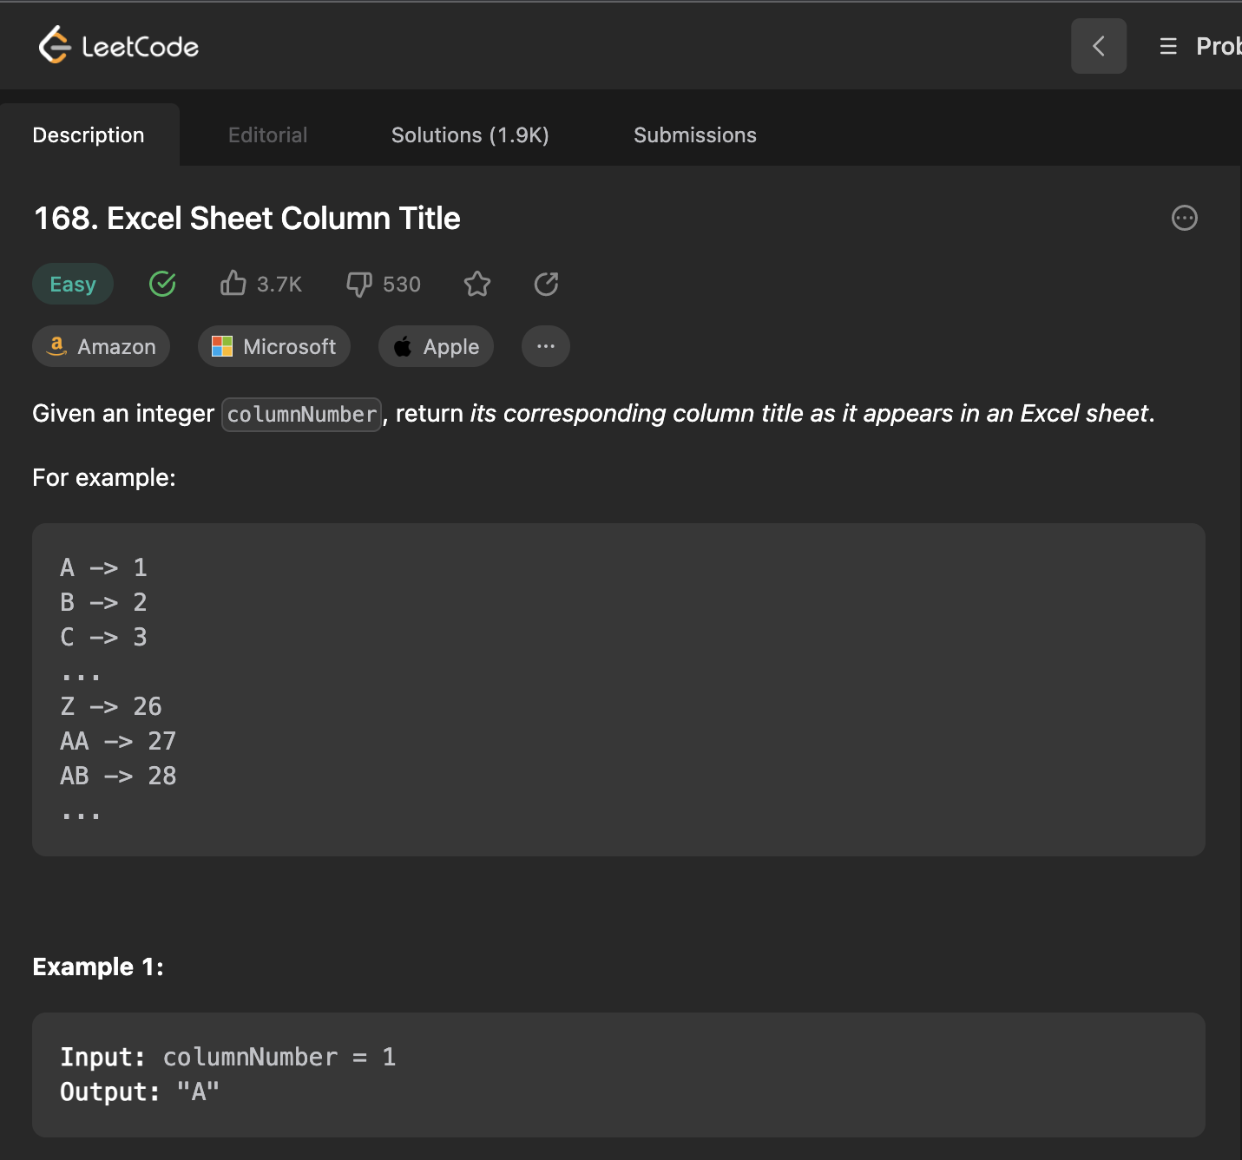Click the thumbs down dislike icon
This screenshot has height=1160, width=1242.
pos(358,284)
